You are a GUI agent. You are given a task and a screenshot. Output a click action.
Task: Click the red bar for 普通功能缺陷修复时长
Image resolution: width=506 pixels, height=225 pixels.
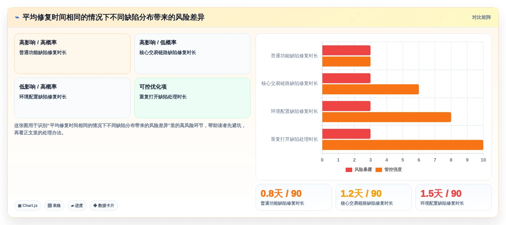[x=346, y=50]
